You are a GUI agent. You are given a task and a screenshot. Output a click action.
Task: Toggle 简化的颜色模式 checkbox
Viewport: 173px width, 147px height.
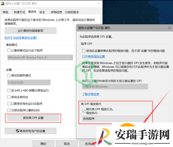pos(9,75)
